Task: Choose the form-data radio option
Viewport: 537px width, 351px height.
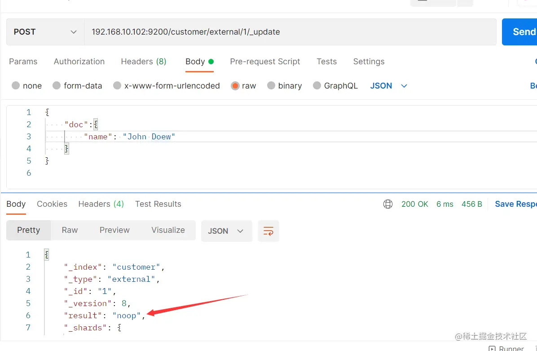Action: click(x=57, y=86)
